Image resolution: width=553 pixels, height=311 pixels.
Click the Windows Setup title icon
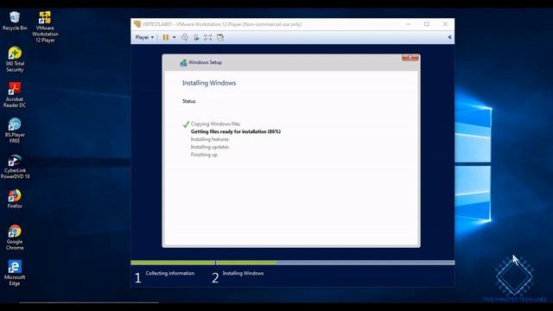tap(183, 63)
